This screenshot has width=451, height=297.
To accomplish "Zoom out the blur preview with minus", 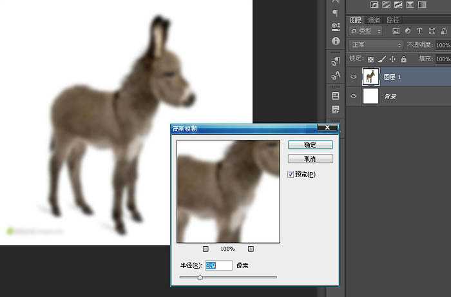I will tap(206, 249).
